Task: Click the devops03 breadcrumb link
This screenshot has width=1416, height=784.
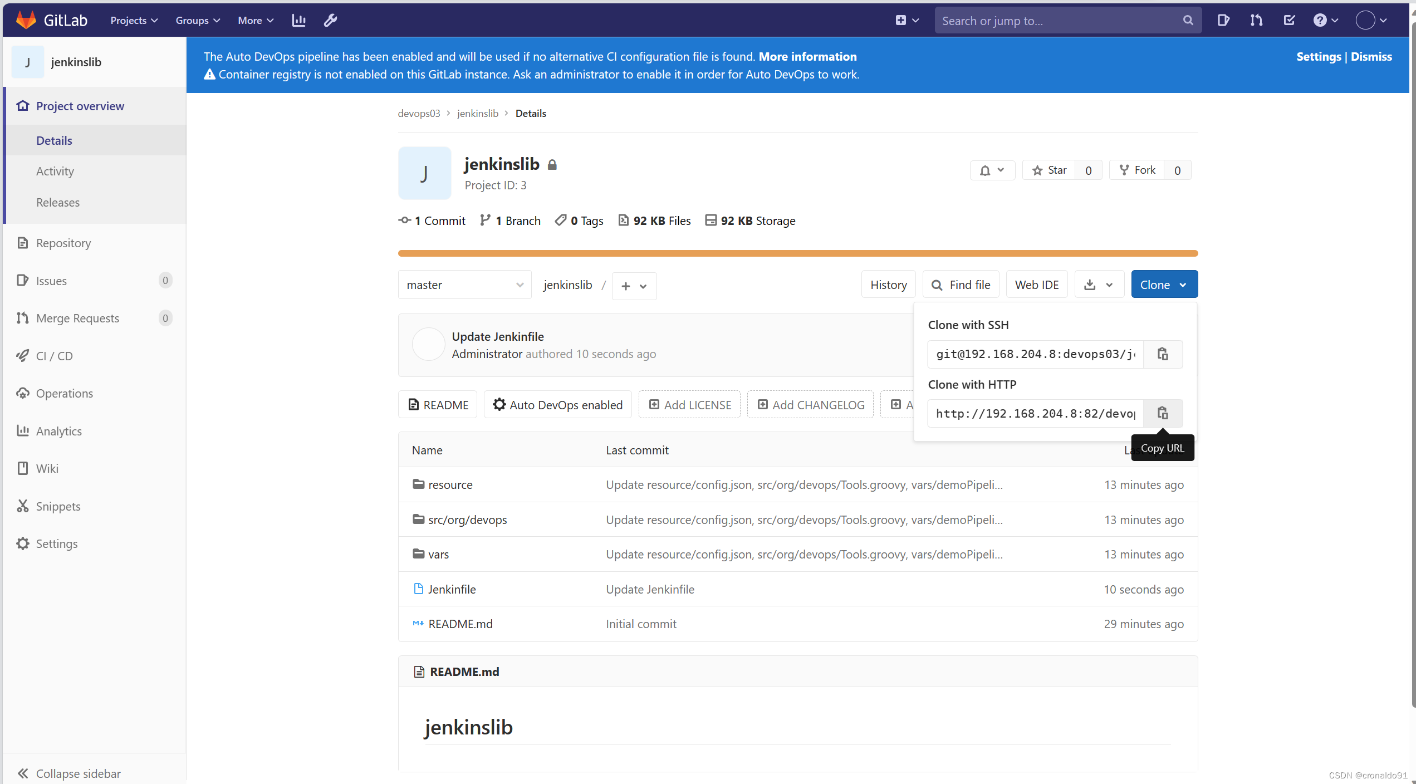Action: click(419, 114)
